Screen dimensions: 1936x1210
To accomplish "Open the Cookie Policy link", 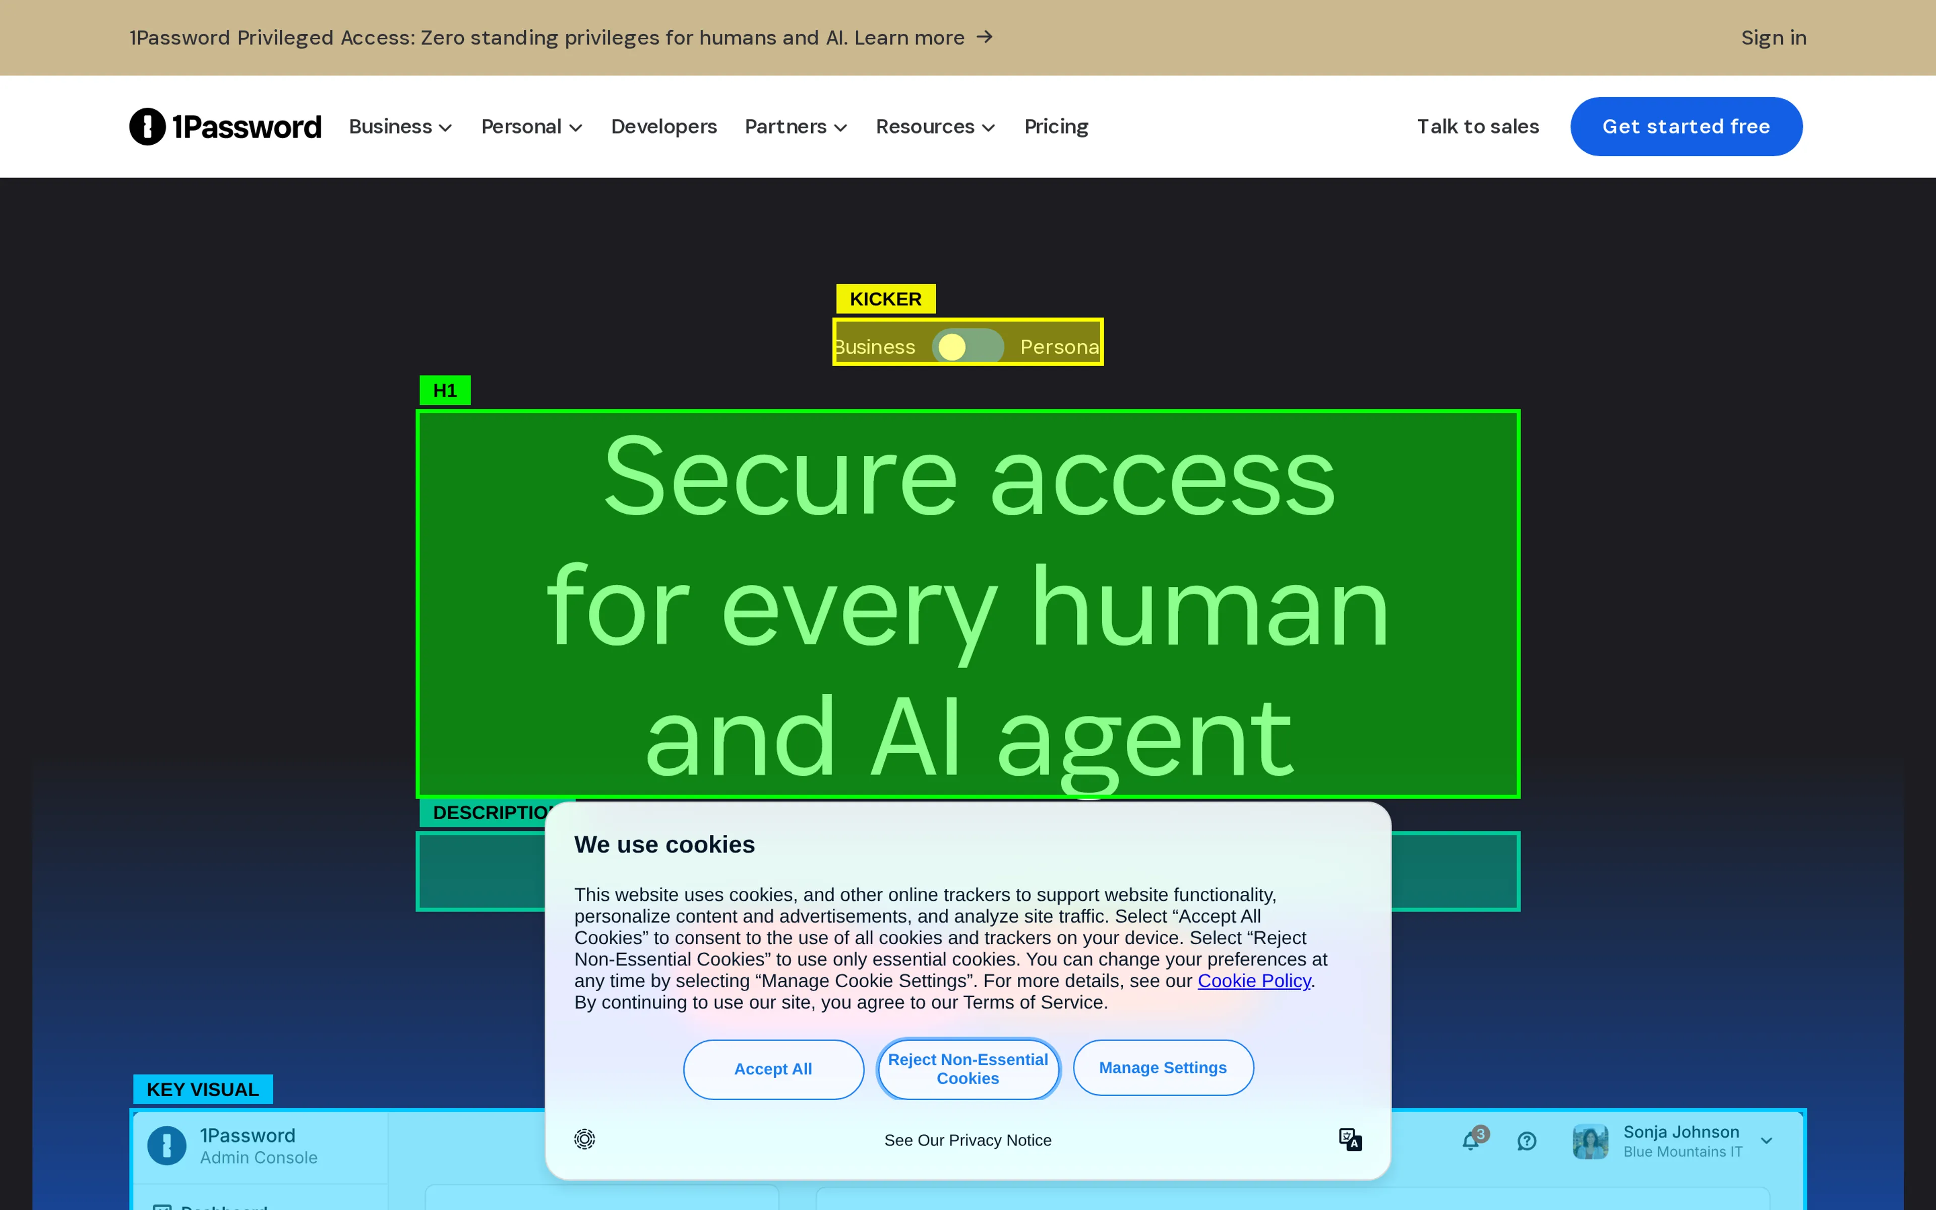I will click(1253, 980).
